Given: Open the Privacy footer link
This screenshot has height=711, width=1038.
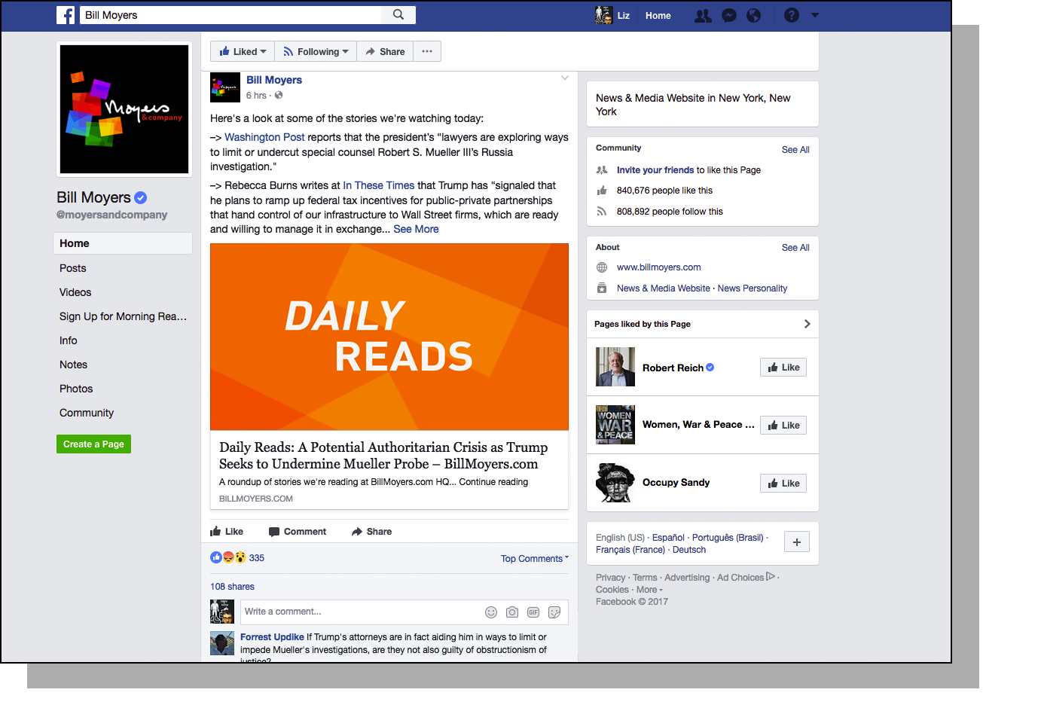Looking at the screenshot, I should pyautogui.click(x=610, y=578).
